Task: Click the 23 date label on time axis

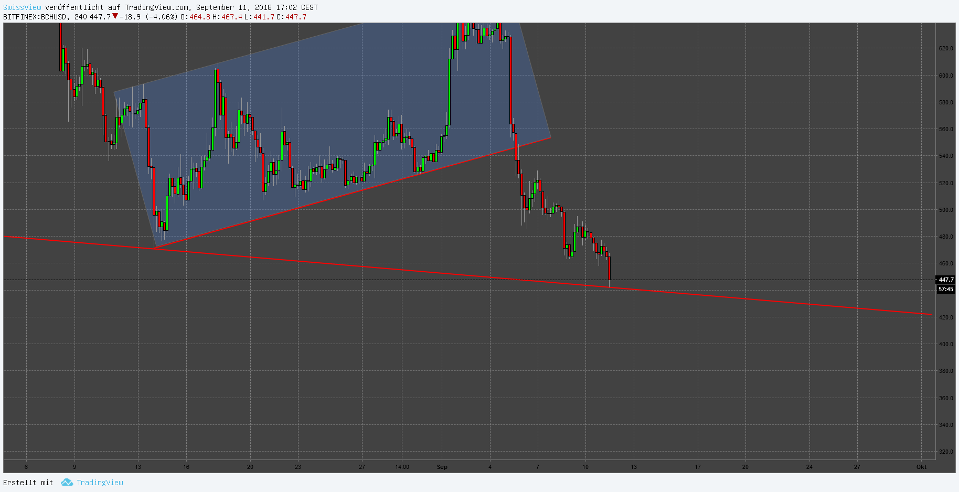Action: (298, 467)
